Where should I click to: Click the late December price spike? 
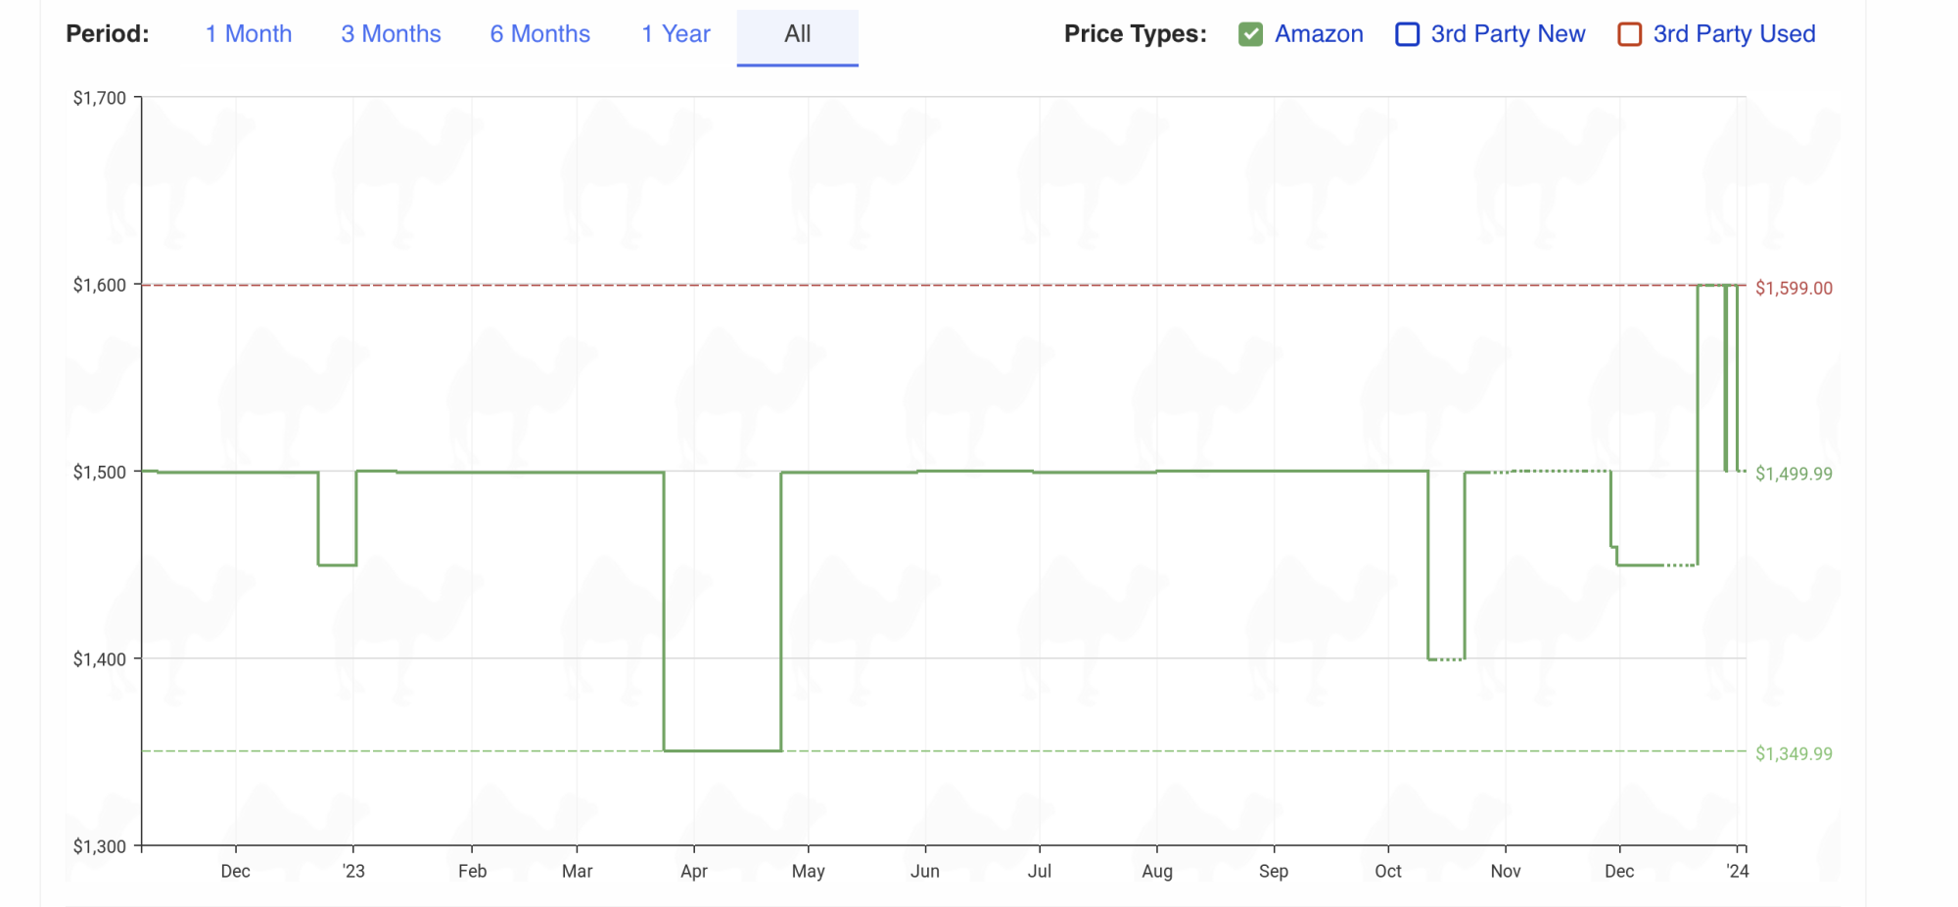[1710, 286]
